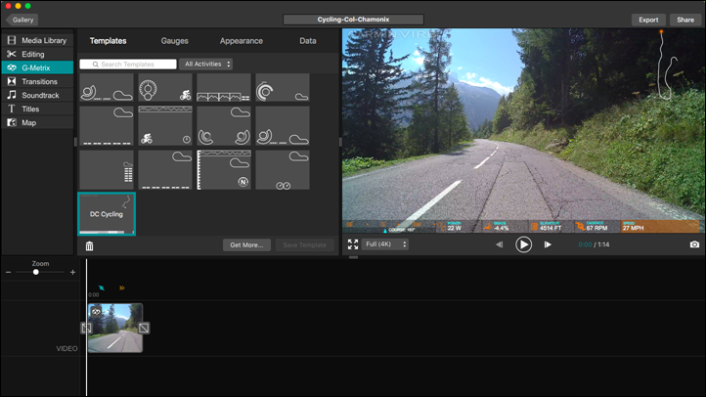This screenshot has width=706, height=397.
Task: Toggle the transition at clip end
Action: [x=144, y=328]
